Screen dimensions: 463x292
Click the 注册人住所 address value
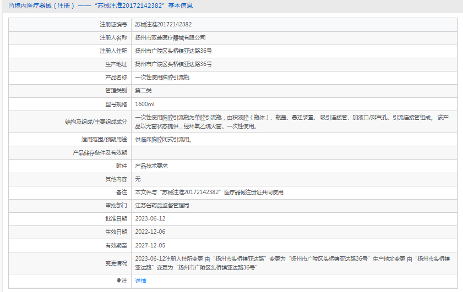[x=173, y=51]
